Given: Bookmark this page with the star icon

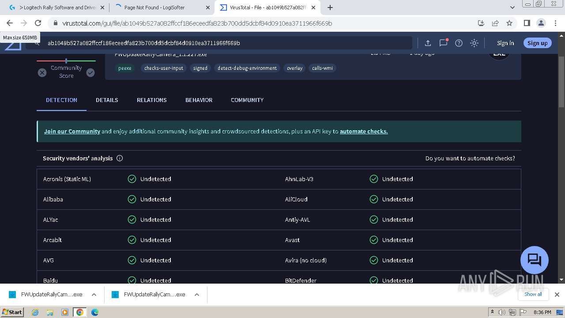Looking at the screenshot, I should (x=509, y=23).
